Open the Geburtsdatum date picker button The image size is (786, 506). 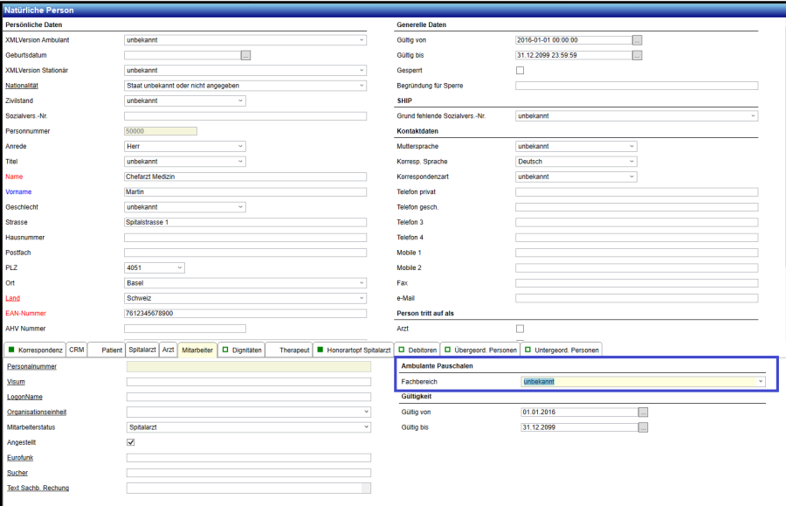coord(245,55)
